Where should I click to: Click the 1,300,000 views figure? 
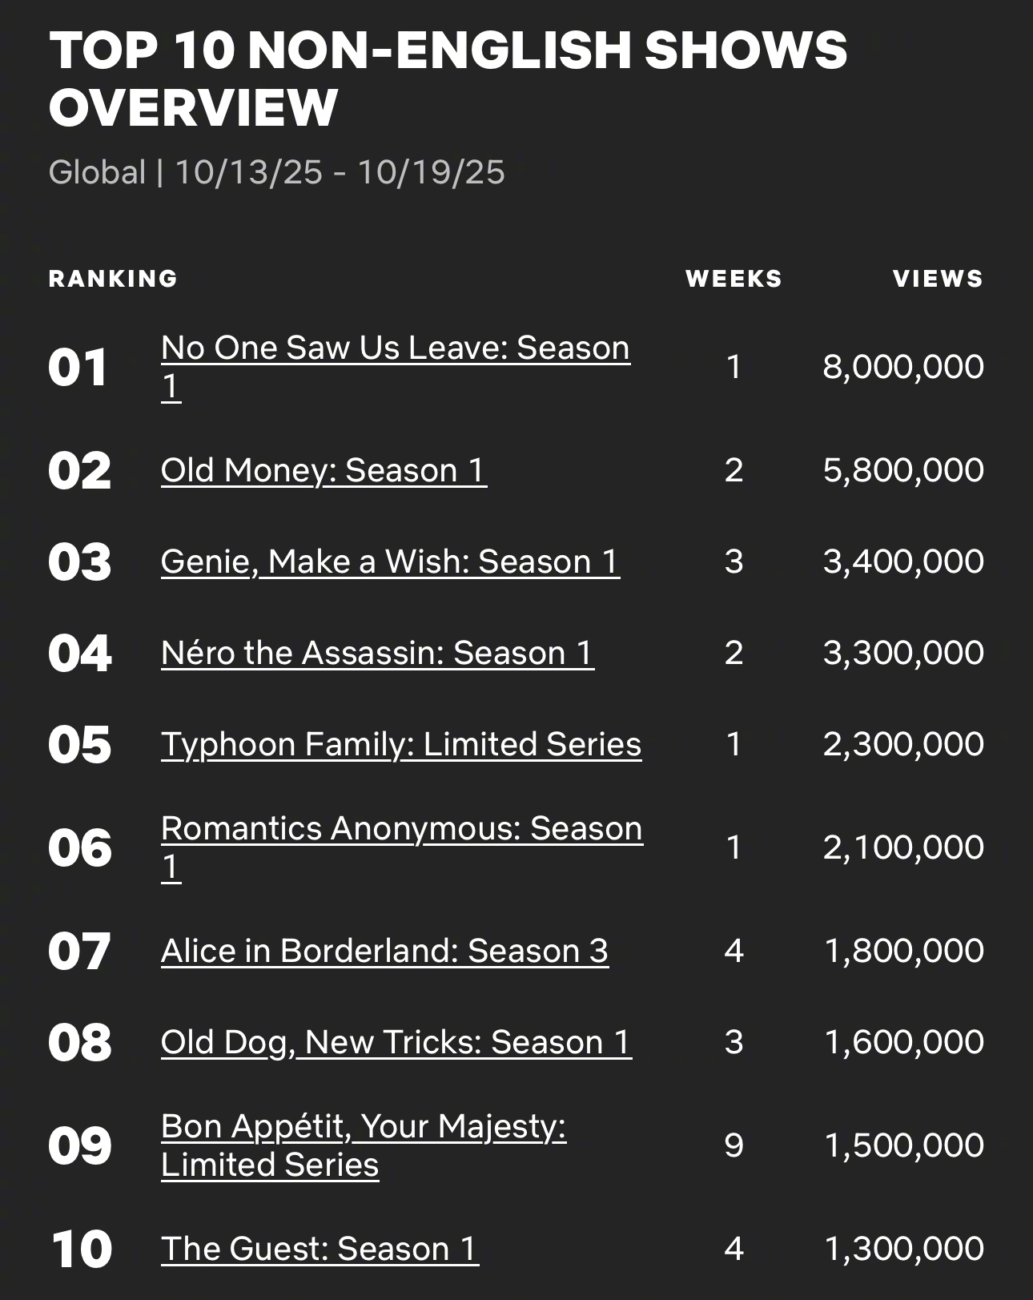coord(904,1249)
